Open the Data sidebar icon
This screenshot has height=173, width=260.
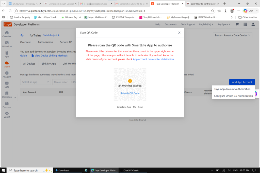coord(7,85)
